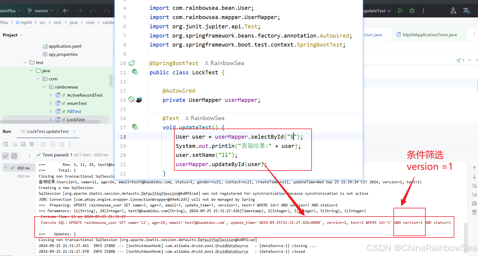
Task: Click mp04 in the breadcrumb path
Action: tap(26, 22)
